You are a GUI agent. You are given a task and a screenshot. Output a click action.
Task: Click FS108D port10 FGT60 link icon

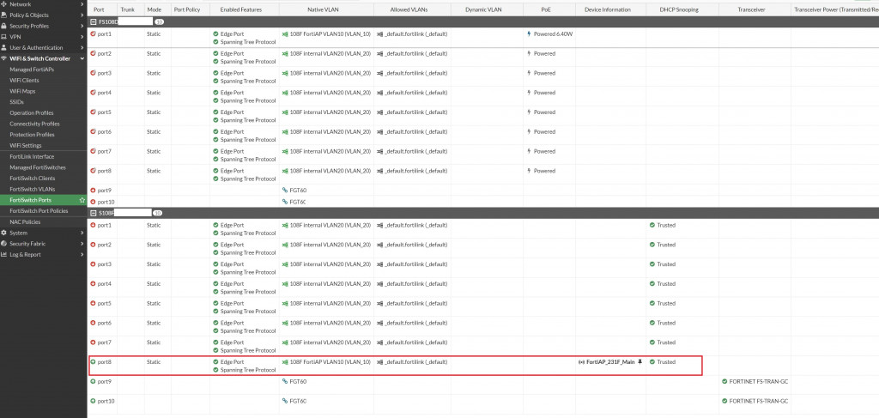pyautogui.click(x=285, y=201)
